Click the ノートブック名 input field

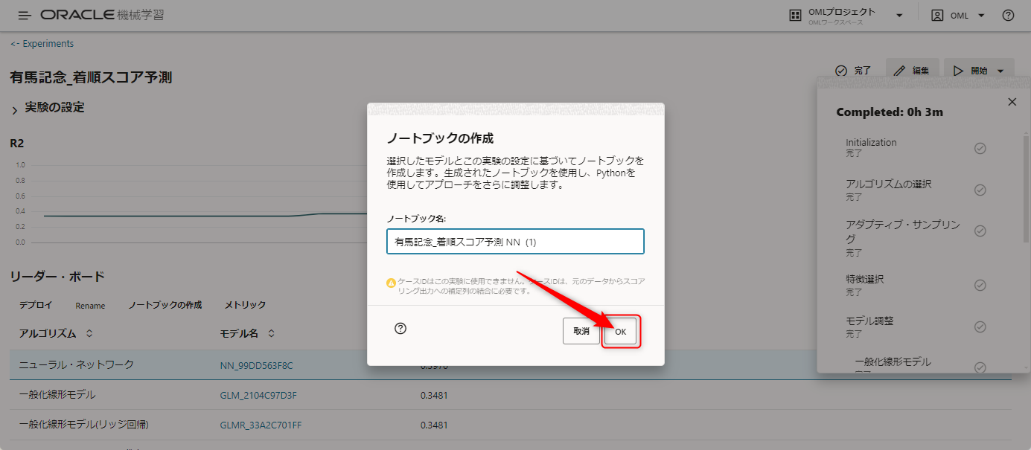coord(515,242)
